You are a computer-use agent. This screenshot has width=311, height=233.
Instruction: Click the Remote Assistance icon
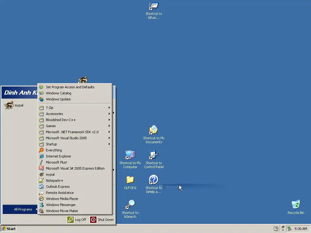click(x=41, y=193)
